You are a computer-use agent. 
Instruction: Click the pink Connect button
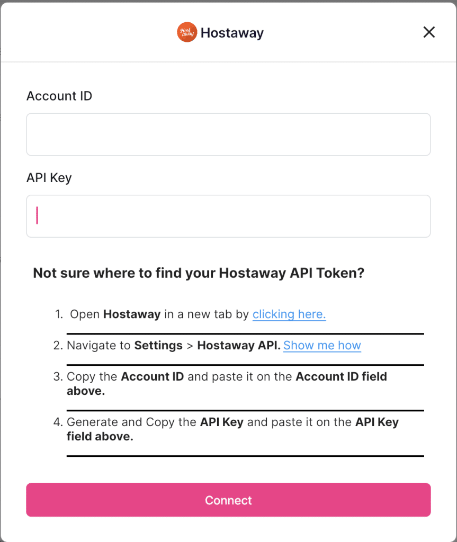(x=228, y=500)
